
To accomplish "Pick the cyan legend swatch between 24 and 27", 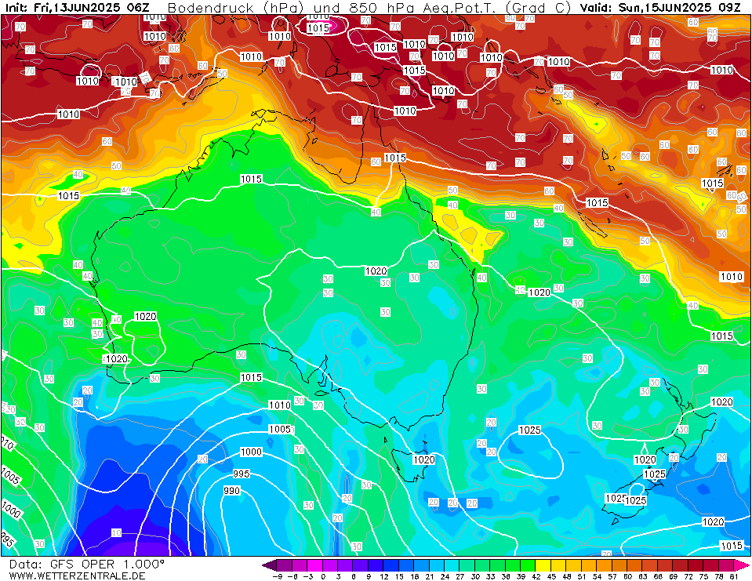I will 452,565.
